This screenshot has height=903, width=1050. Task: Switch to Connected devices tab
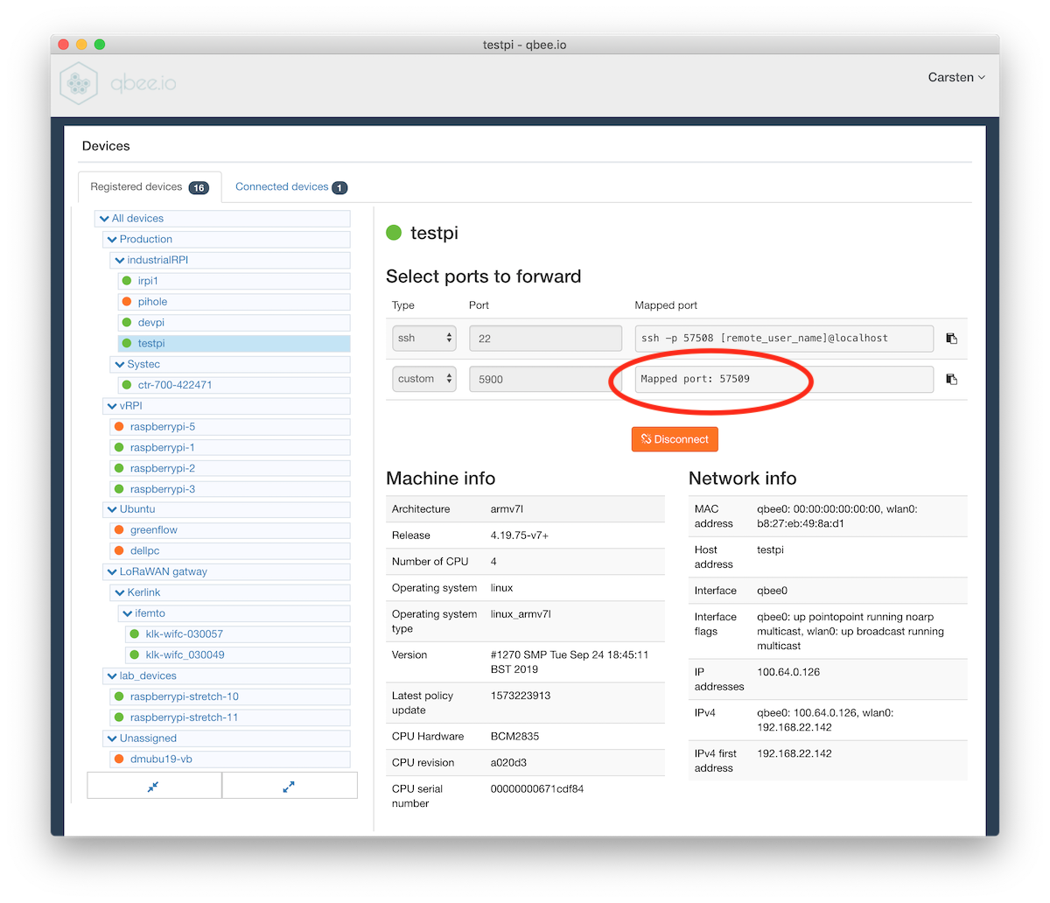pyautogui.click(x=290, y=186)
